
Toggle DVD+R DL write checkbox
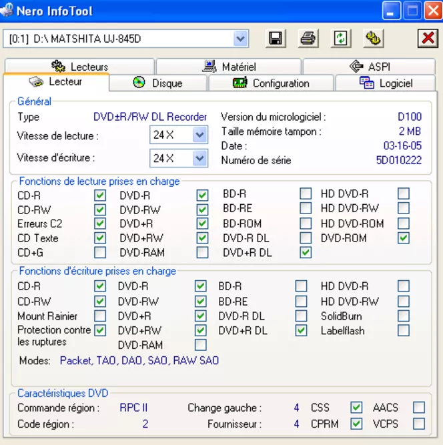point(301,330)
